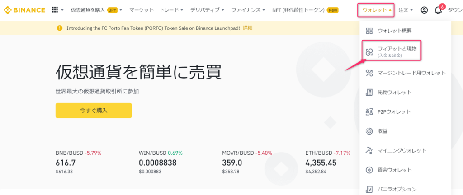The image size is (463, 195).
Task: Open the MOVR/BUSD price ticker
Action: (x=247, y=162)
